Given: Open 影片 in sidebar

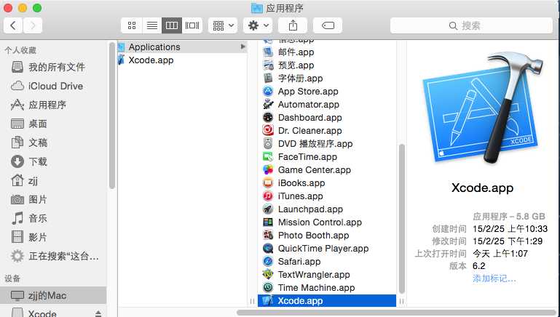Looking at the screenshot, I should tap(54, 237).
